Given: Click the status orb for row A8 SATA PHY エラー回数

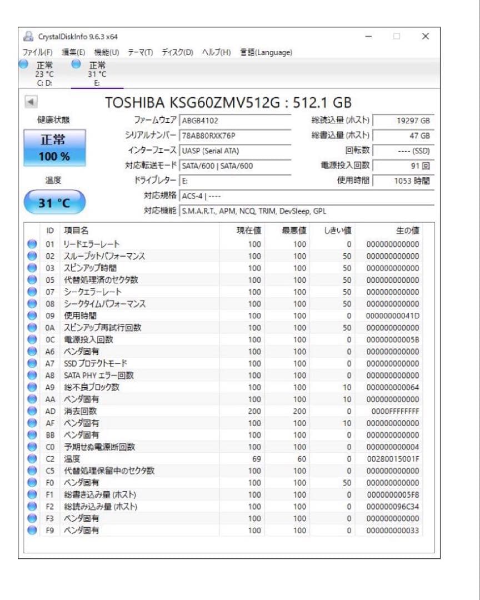Looking at the screenshot, I should tap(32, 376).
